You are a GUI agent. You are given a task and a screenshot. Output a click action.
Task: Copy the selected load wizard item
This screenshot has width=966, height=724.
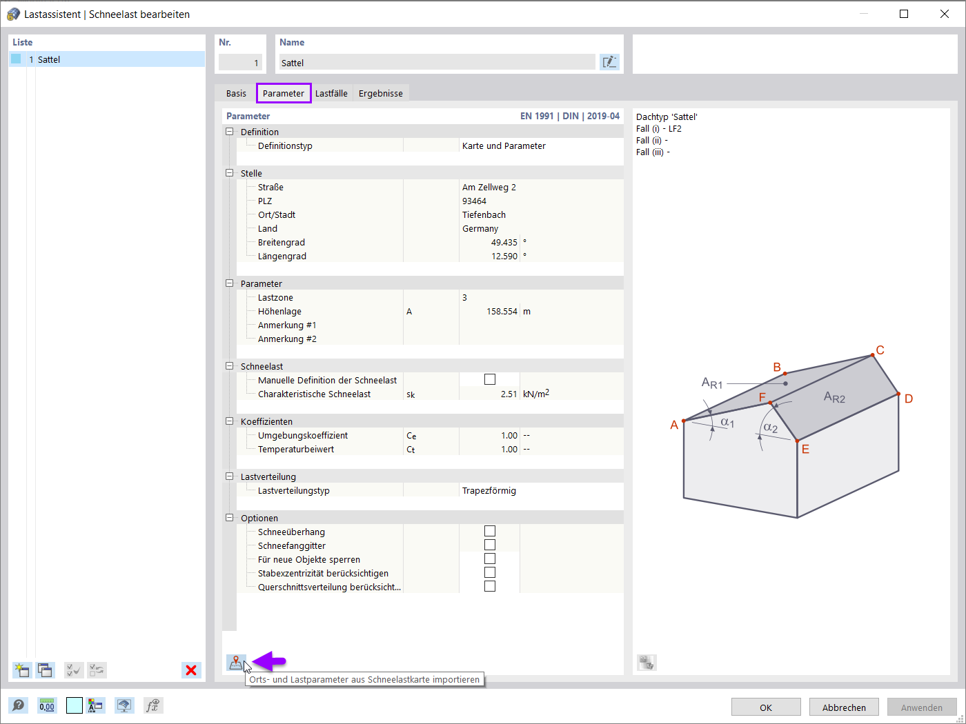46,670
